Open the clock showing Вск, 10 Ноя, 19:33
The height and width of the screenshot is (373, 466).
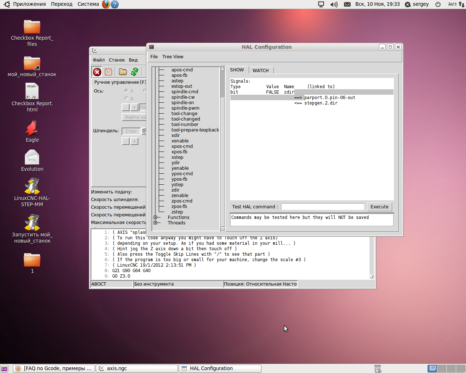[378, 4]
